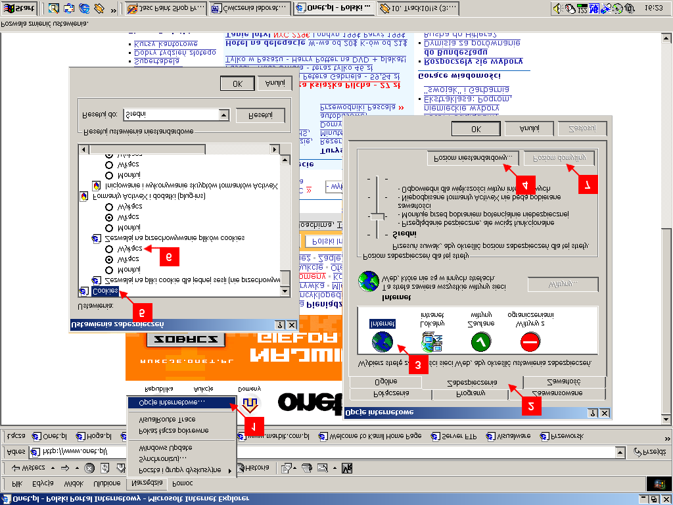The width and height of the screenshot is (673, 505).
Task: Click the Print icon in Explorer toolbar
Action: pyautogui.click(x=307, y=468)
